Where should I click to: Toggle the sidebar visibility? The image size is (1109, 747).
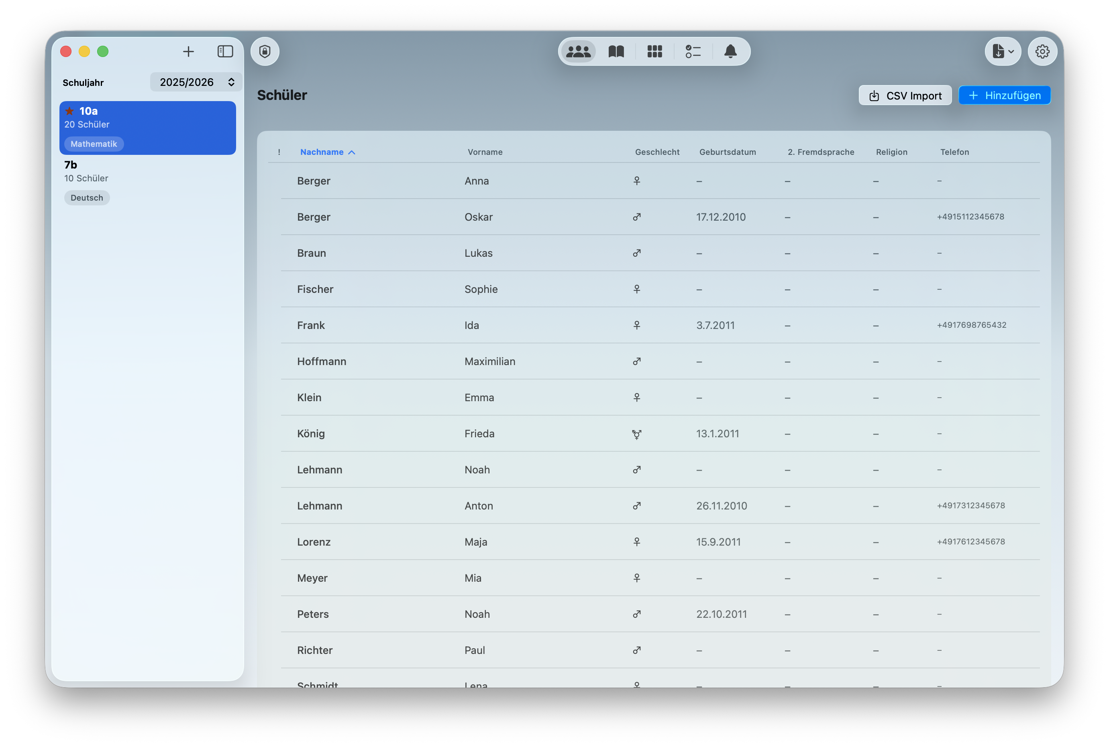225,51
